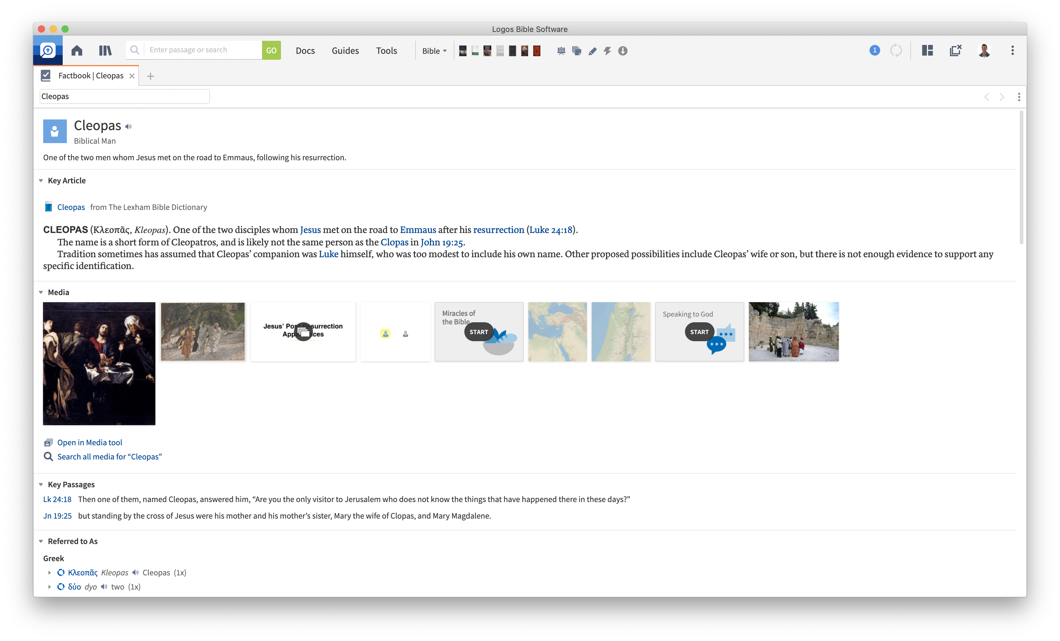Click the green GO button
Viewport: 1060px width, 641px height.
coord(271,50)
